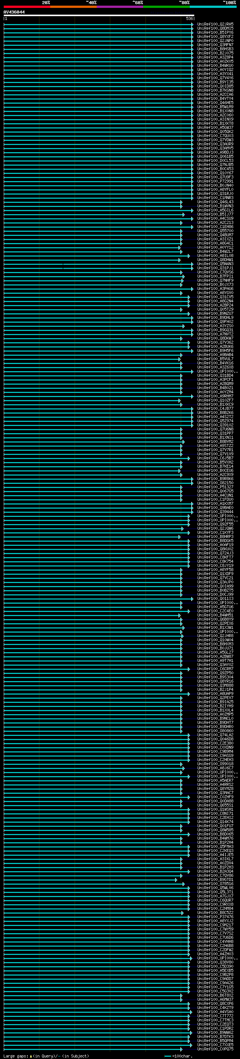Click the red 20% identity legend segment
The height and width of the screenshot is (1059, 240).
27,7
